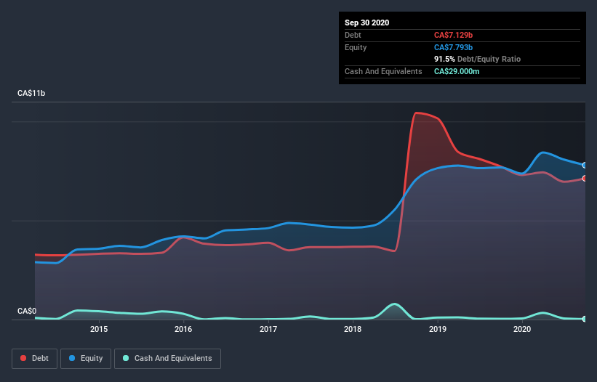
Task: Click the Equity row label in tooltip
Action: [x=356, y=47]
